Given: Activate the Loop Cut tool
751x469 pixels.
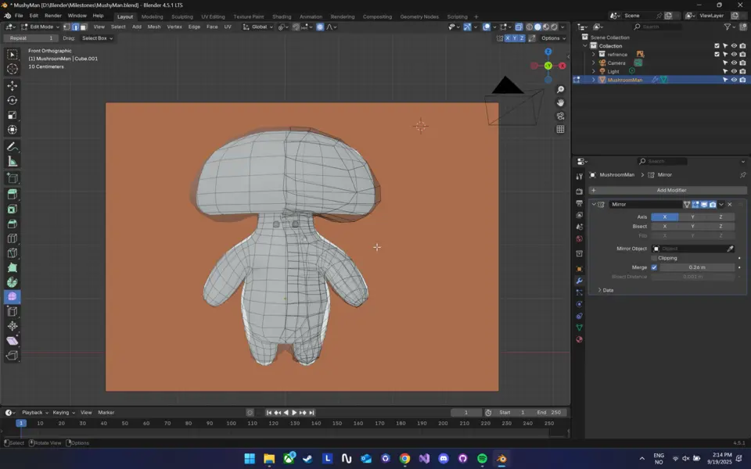Looking at the screenshot, I should point(13,238).
